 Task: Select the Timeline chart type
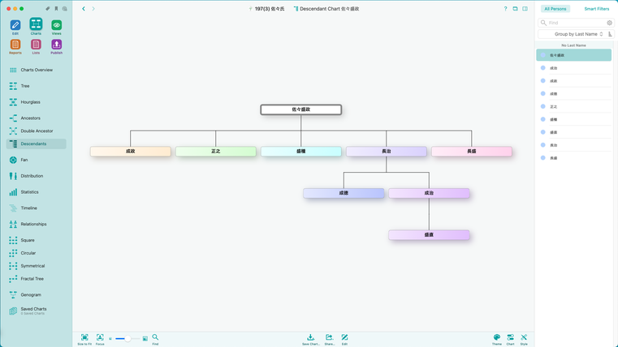(x=37, y=208)
